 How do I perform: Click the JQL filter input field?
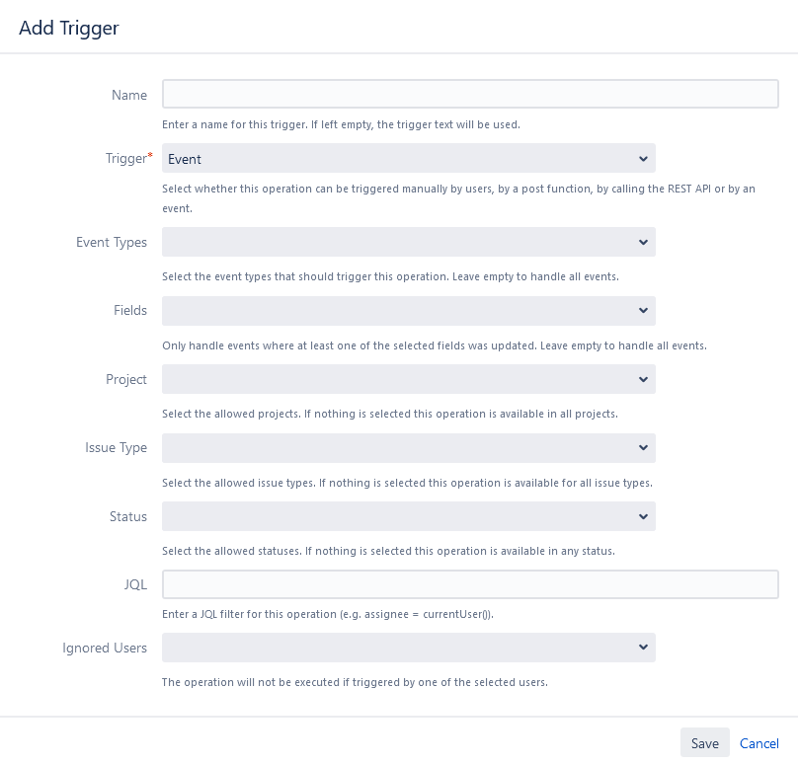pos(470,584)
